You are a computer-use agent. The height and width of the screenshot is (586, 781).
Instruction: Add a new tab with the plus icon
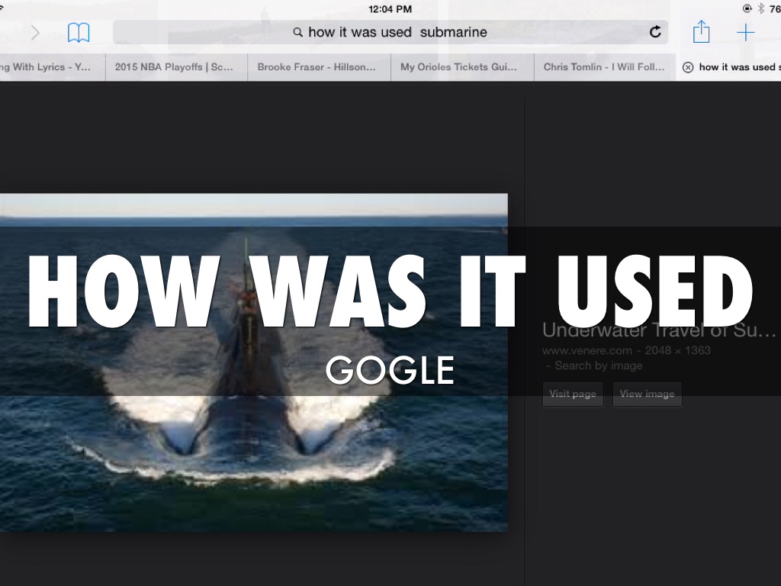(x=745, y=32)
